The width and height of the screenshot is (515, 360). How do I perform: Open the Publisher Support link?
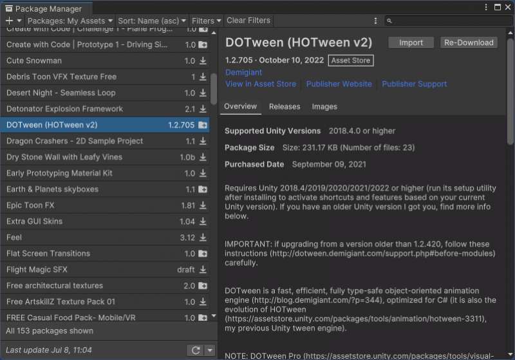pos(414,84)
